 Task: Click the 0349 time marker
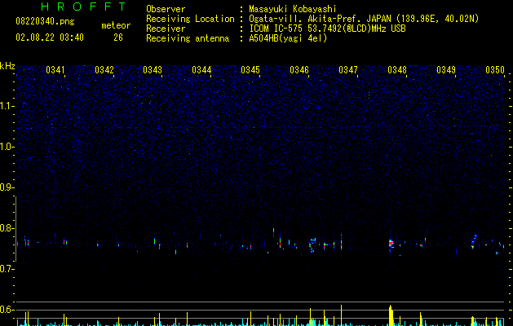pyautogui.click(x=446, y=70)
